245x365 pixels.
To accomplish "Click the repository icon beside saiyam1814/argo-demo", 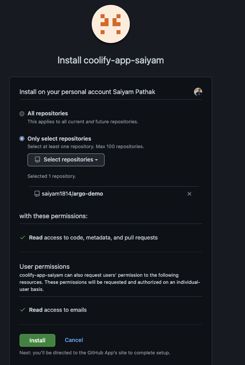I will pos(37,194).
